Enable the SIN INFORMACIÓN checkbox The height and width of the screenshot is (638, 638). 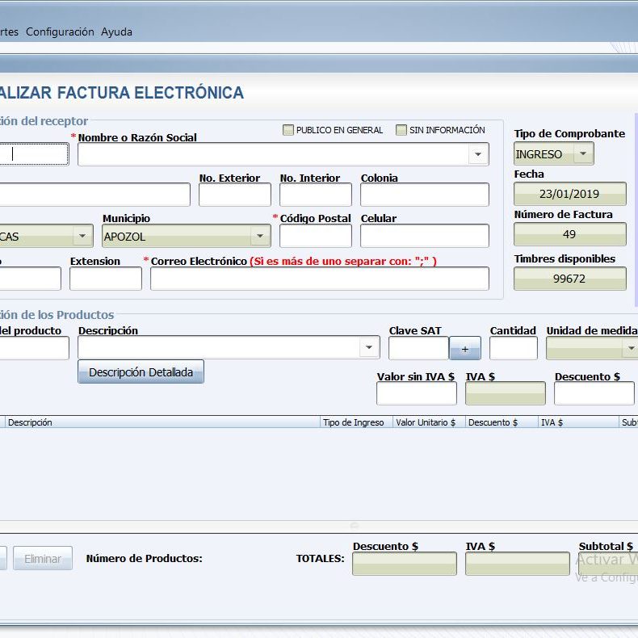tap(401, 130)
